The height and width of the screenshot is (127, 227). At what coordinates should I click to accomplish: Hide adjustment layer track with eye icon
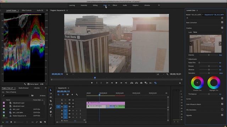click(73, 103)
